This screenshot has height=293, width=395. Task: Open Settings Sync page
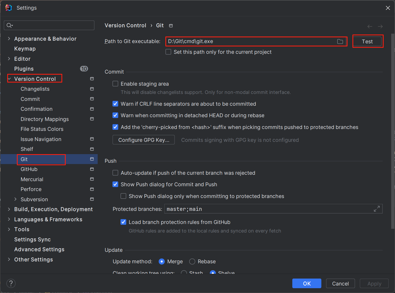click(x=32, y=239)
